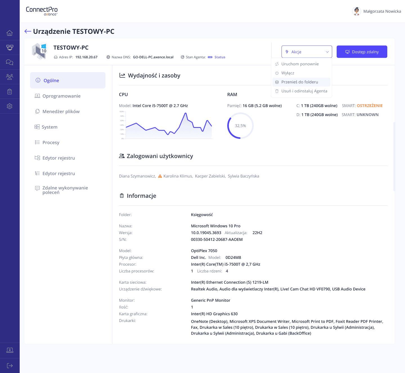Click the IP address icon
The width and height of the screenshot is (405, 373).
[x=56, y=57]
